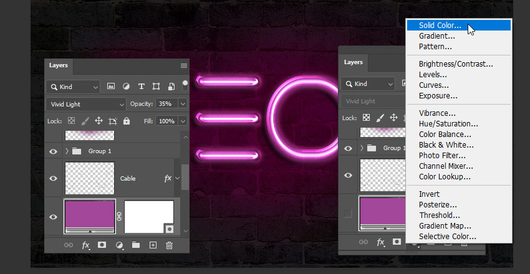Select white layer mask thumbnail in left panel

pyautogui.click(x=149, y=217)
